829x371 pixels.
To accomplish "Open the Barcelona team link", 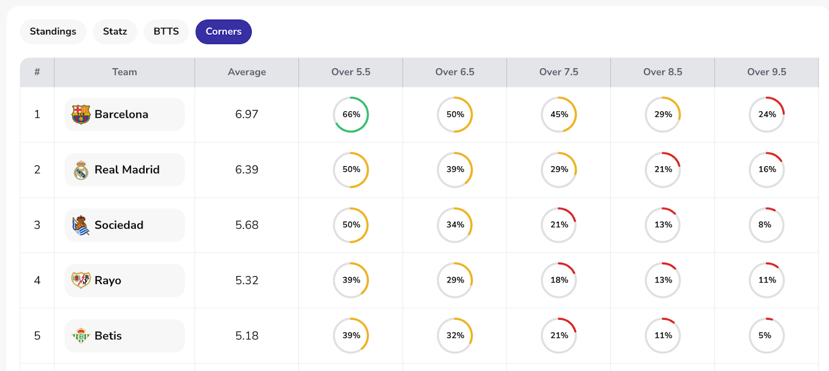I will [x=121, y=114].
